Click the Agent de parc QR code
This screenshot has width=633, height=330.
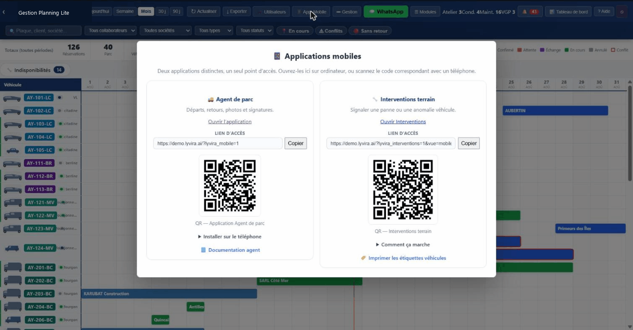230,186
